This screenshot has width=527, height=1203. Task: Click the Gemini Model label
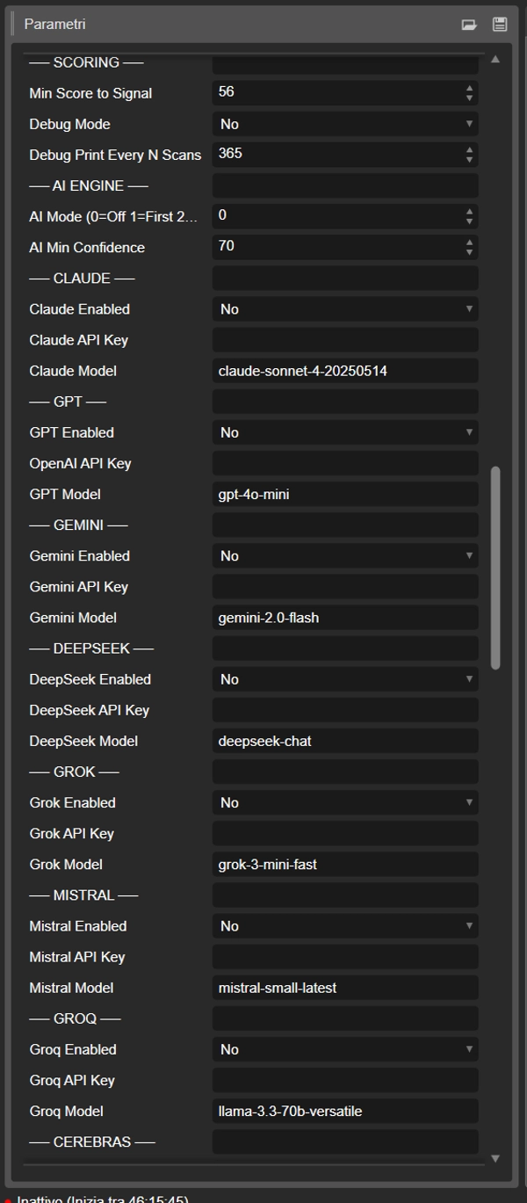pyautogui.click(x=73, y=618)
